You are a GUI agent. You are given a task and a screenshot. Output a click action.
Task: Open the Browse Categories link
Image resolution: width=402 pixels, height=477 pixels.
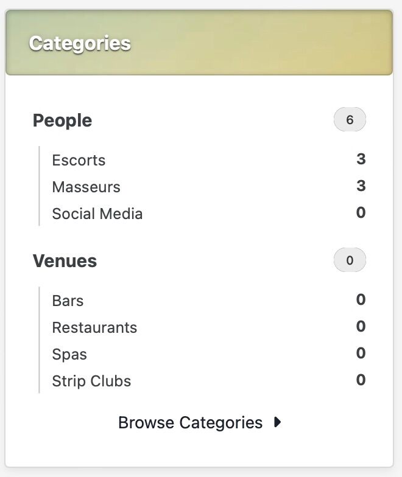[190, 422]
